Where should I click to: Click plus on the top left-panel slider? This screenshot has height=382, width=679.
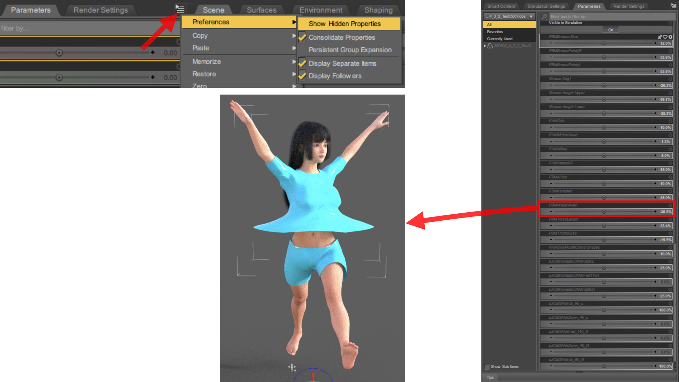coord(152,52)
